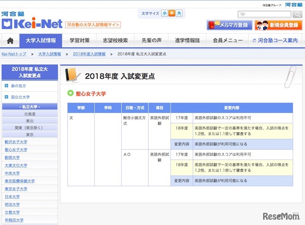Viewport: 305px width, 225px height.
Task: Select the 小 font size option
Action: pyautogui.click(x=165, y=13)
